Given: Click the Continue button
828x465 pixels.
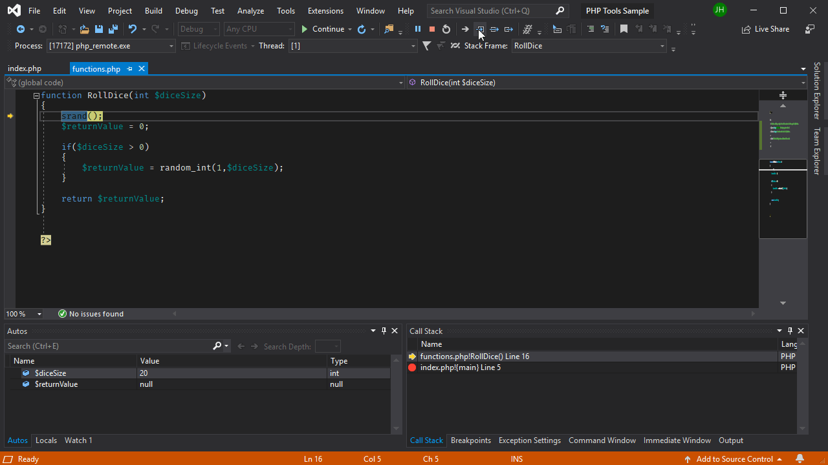Looking at the screenshot, I should click(x=323, y=29).
